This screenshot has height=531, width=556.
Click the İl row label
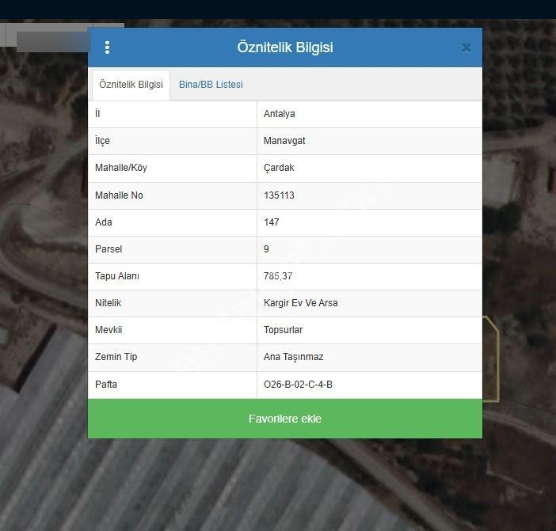pyautogui.click(x=97, y=114)
